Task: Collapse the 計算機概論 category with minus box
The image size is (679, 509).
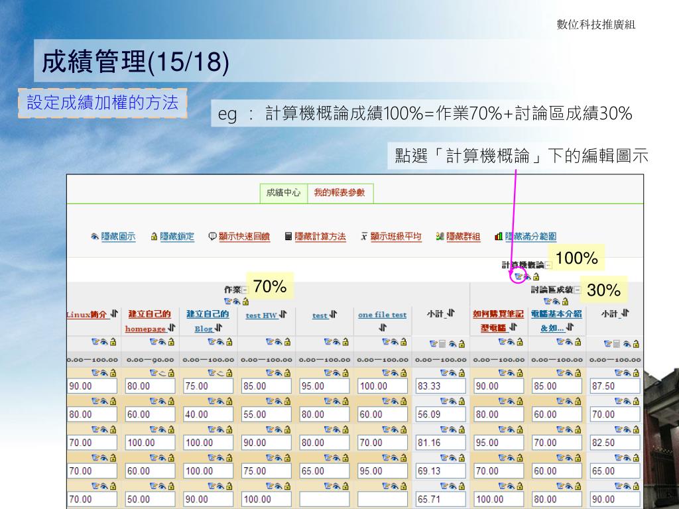Action: (x=548, y=265)
